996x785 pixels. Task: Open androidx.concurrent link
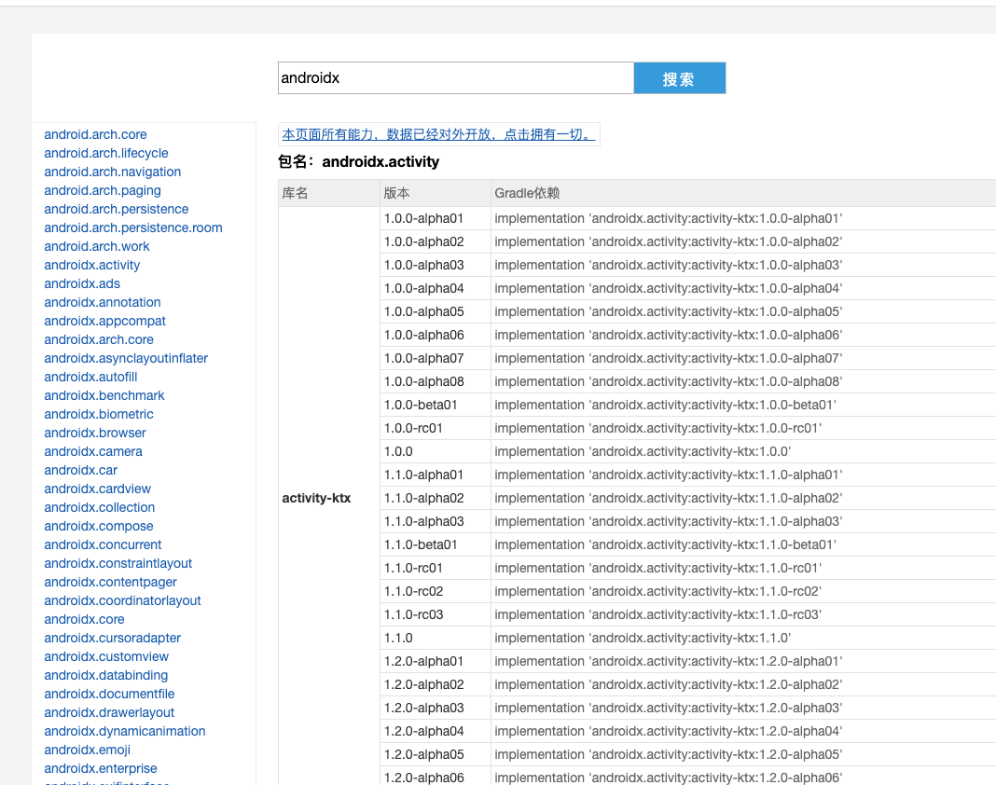pos(103,544)
